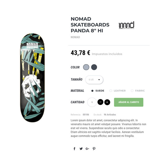Select the light gray color swatch
155x155 pixels.
click(86, 67)
